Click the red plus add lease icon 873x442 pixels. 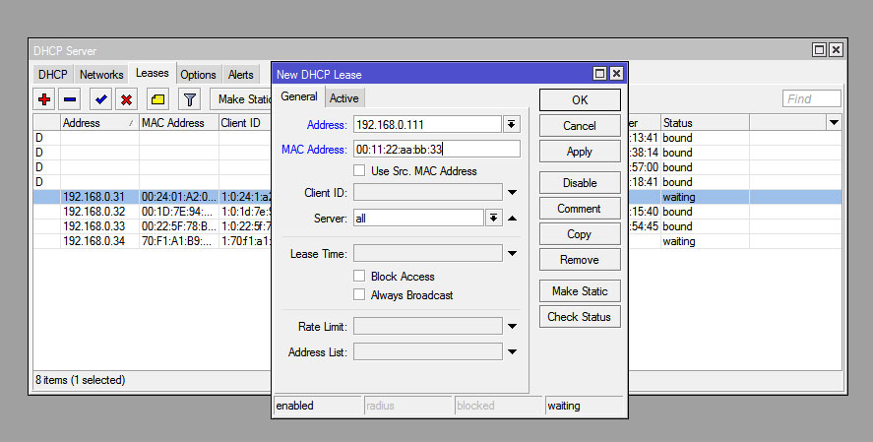click(43, 99)
